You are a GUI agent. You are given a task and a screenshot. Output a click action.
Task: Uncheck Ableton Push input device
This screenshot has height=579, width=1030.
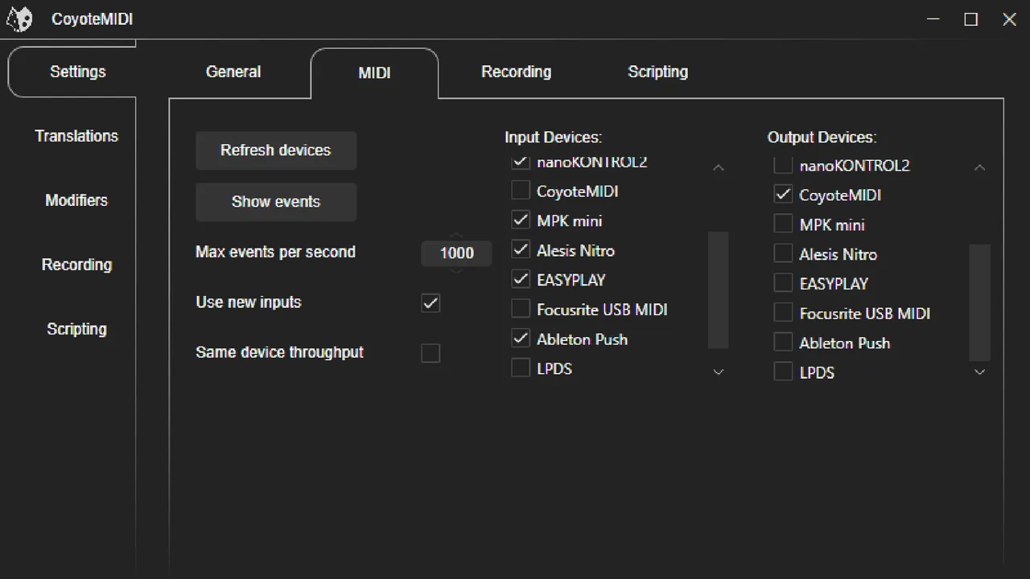pyautogui.click(x=521, y=339)
